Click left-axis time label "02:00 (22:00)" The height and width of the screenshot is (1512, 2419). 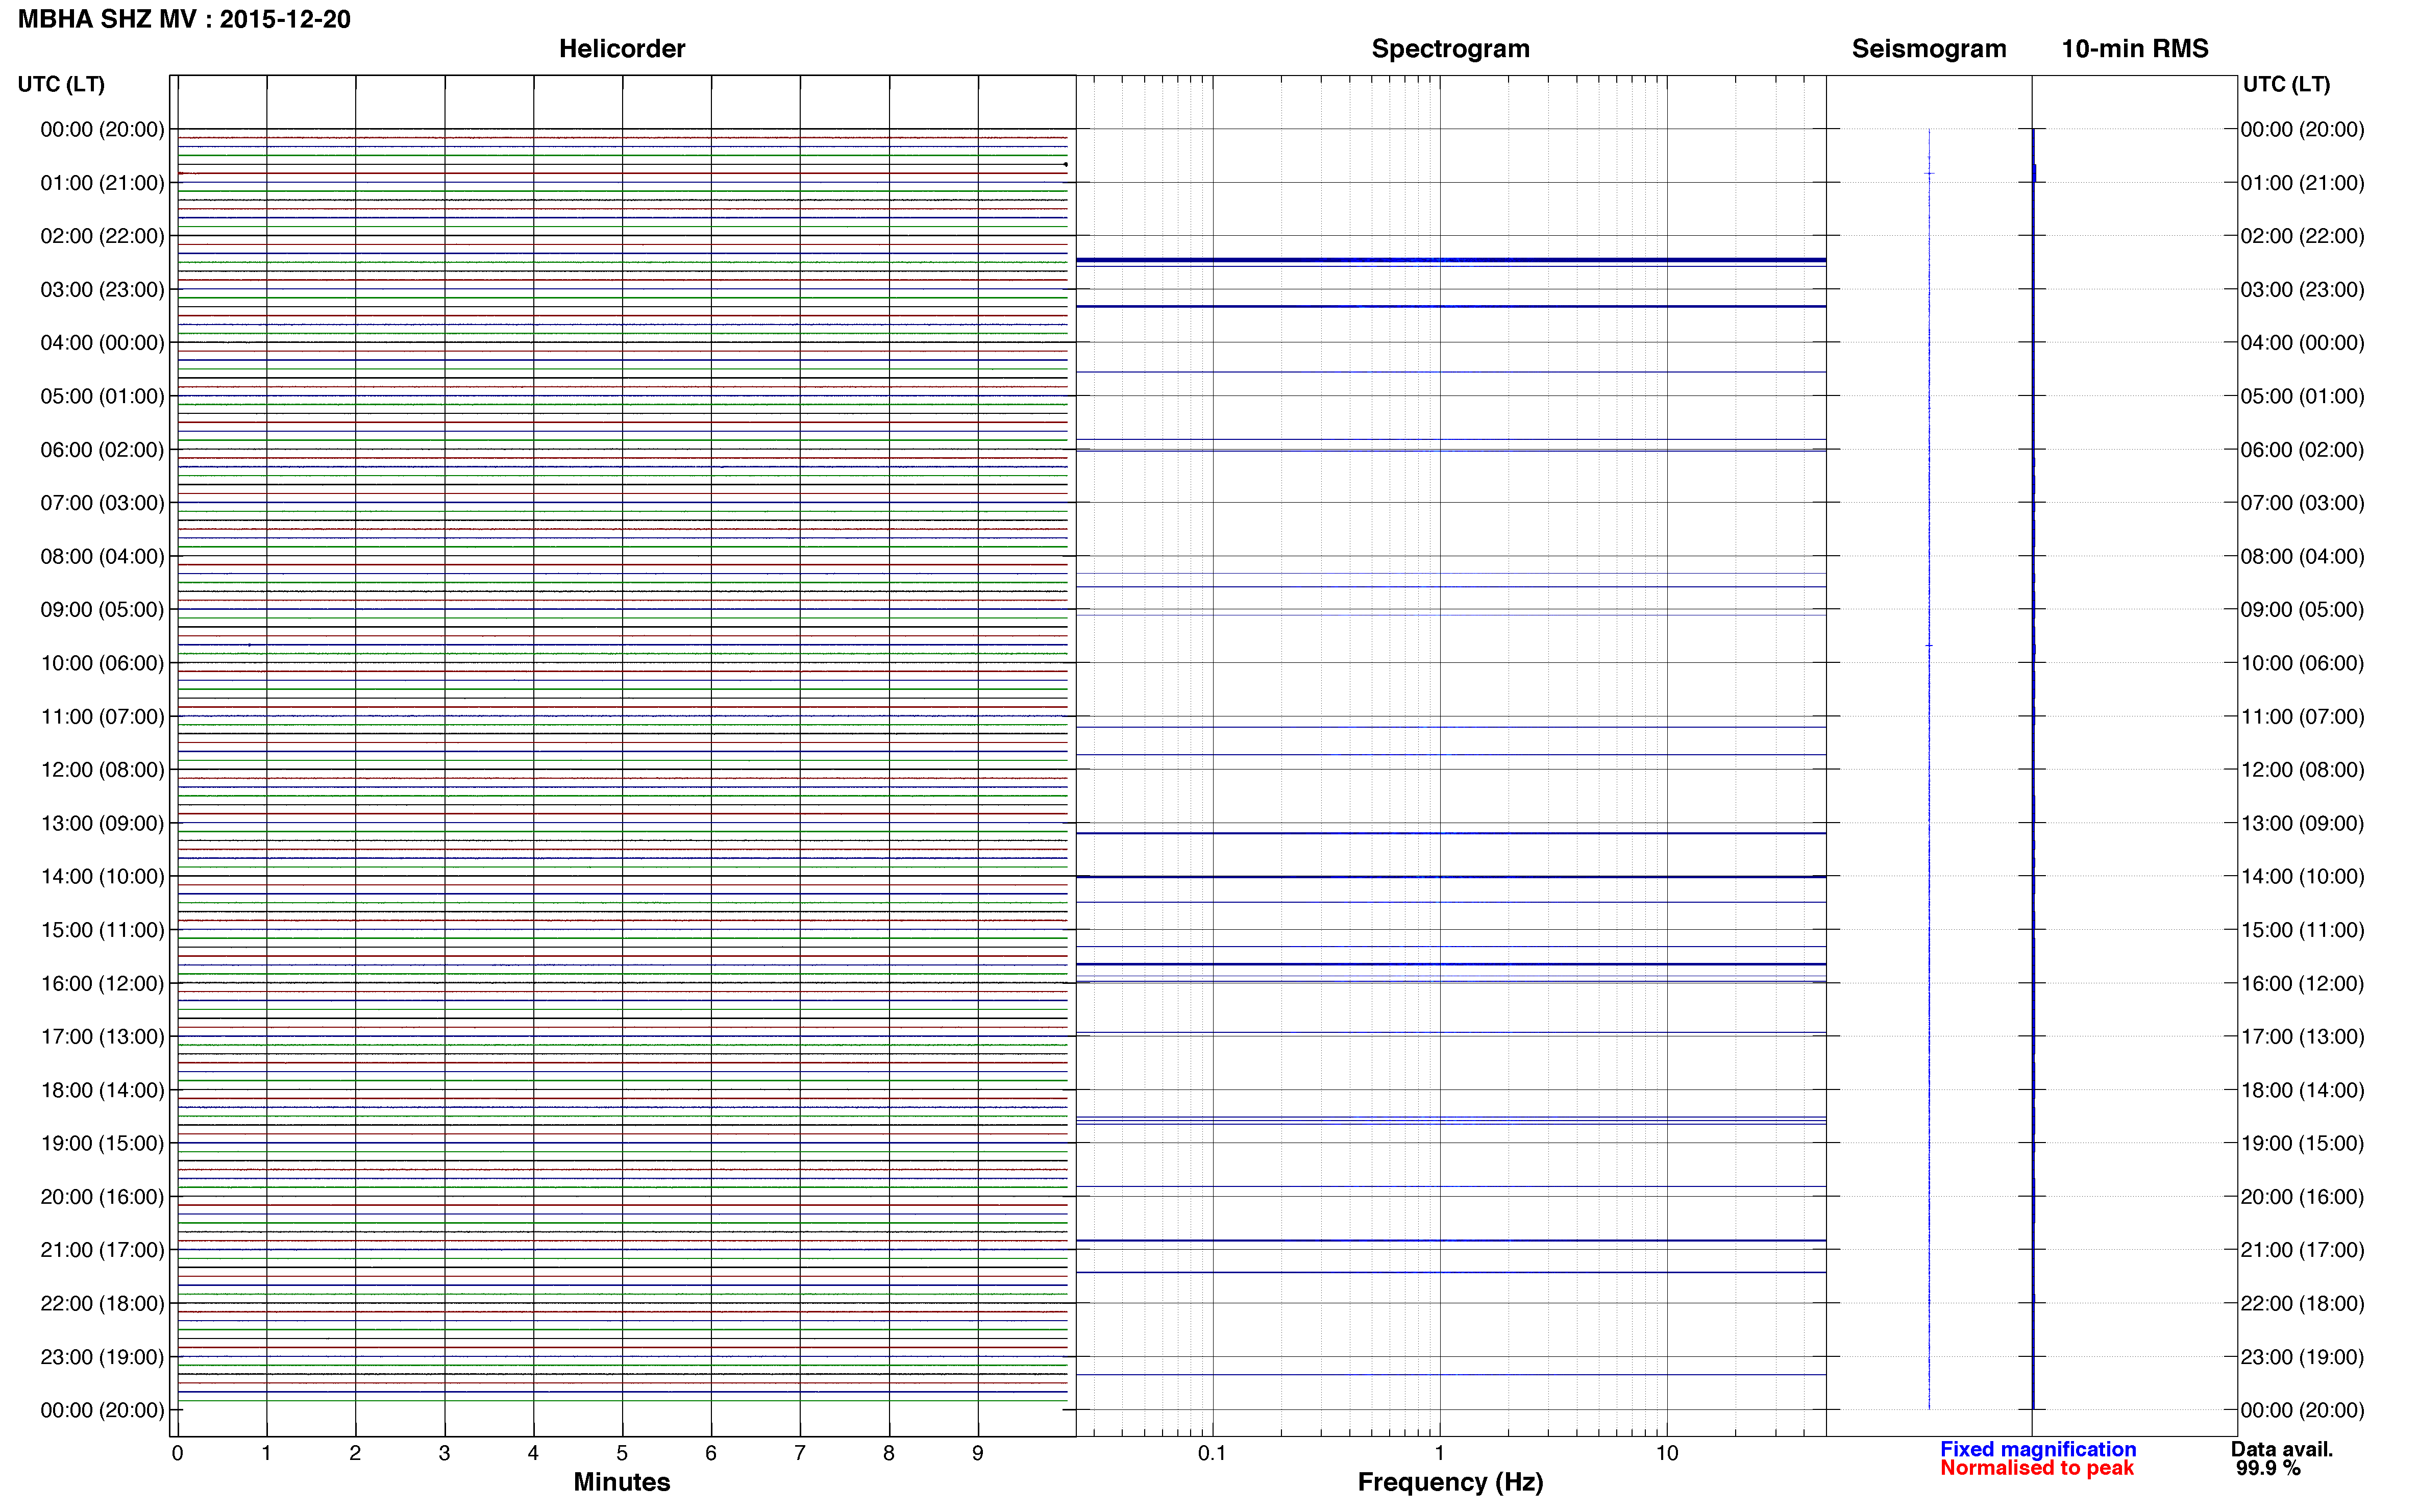[x=102, y=236]
